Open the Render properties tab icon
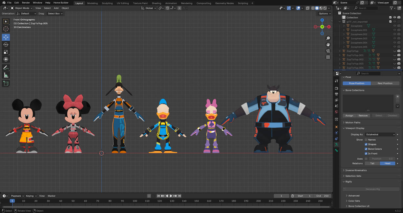This screenshot has width=403, height=213. pyautogui.click(x=336, y=88)
